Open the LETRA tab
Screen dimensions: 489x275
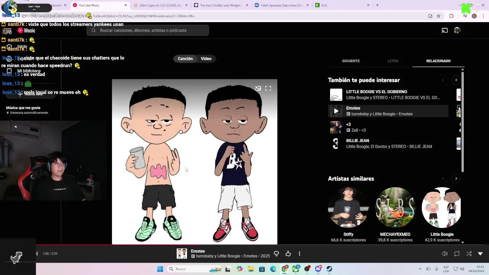(x=393, y=61)
